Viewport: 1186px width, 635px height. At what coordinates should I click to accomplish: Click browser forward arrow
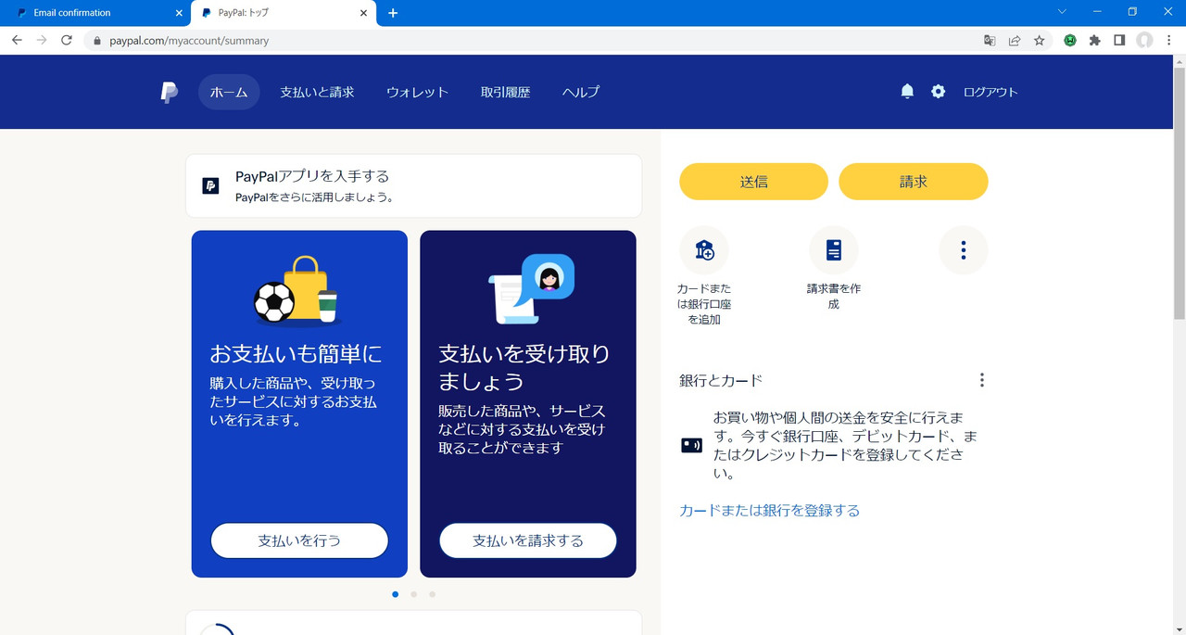[42, 41]
